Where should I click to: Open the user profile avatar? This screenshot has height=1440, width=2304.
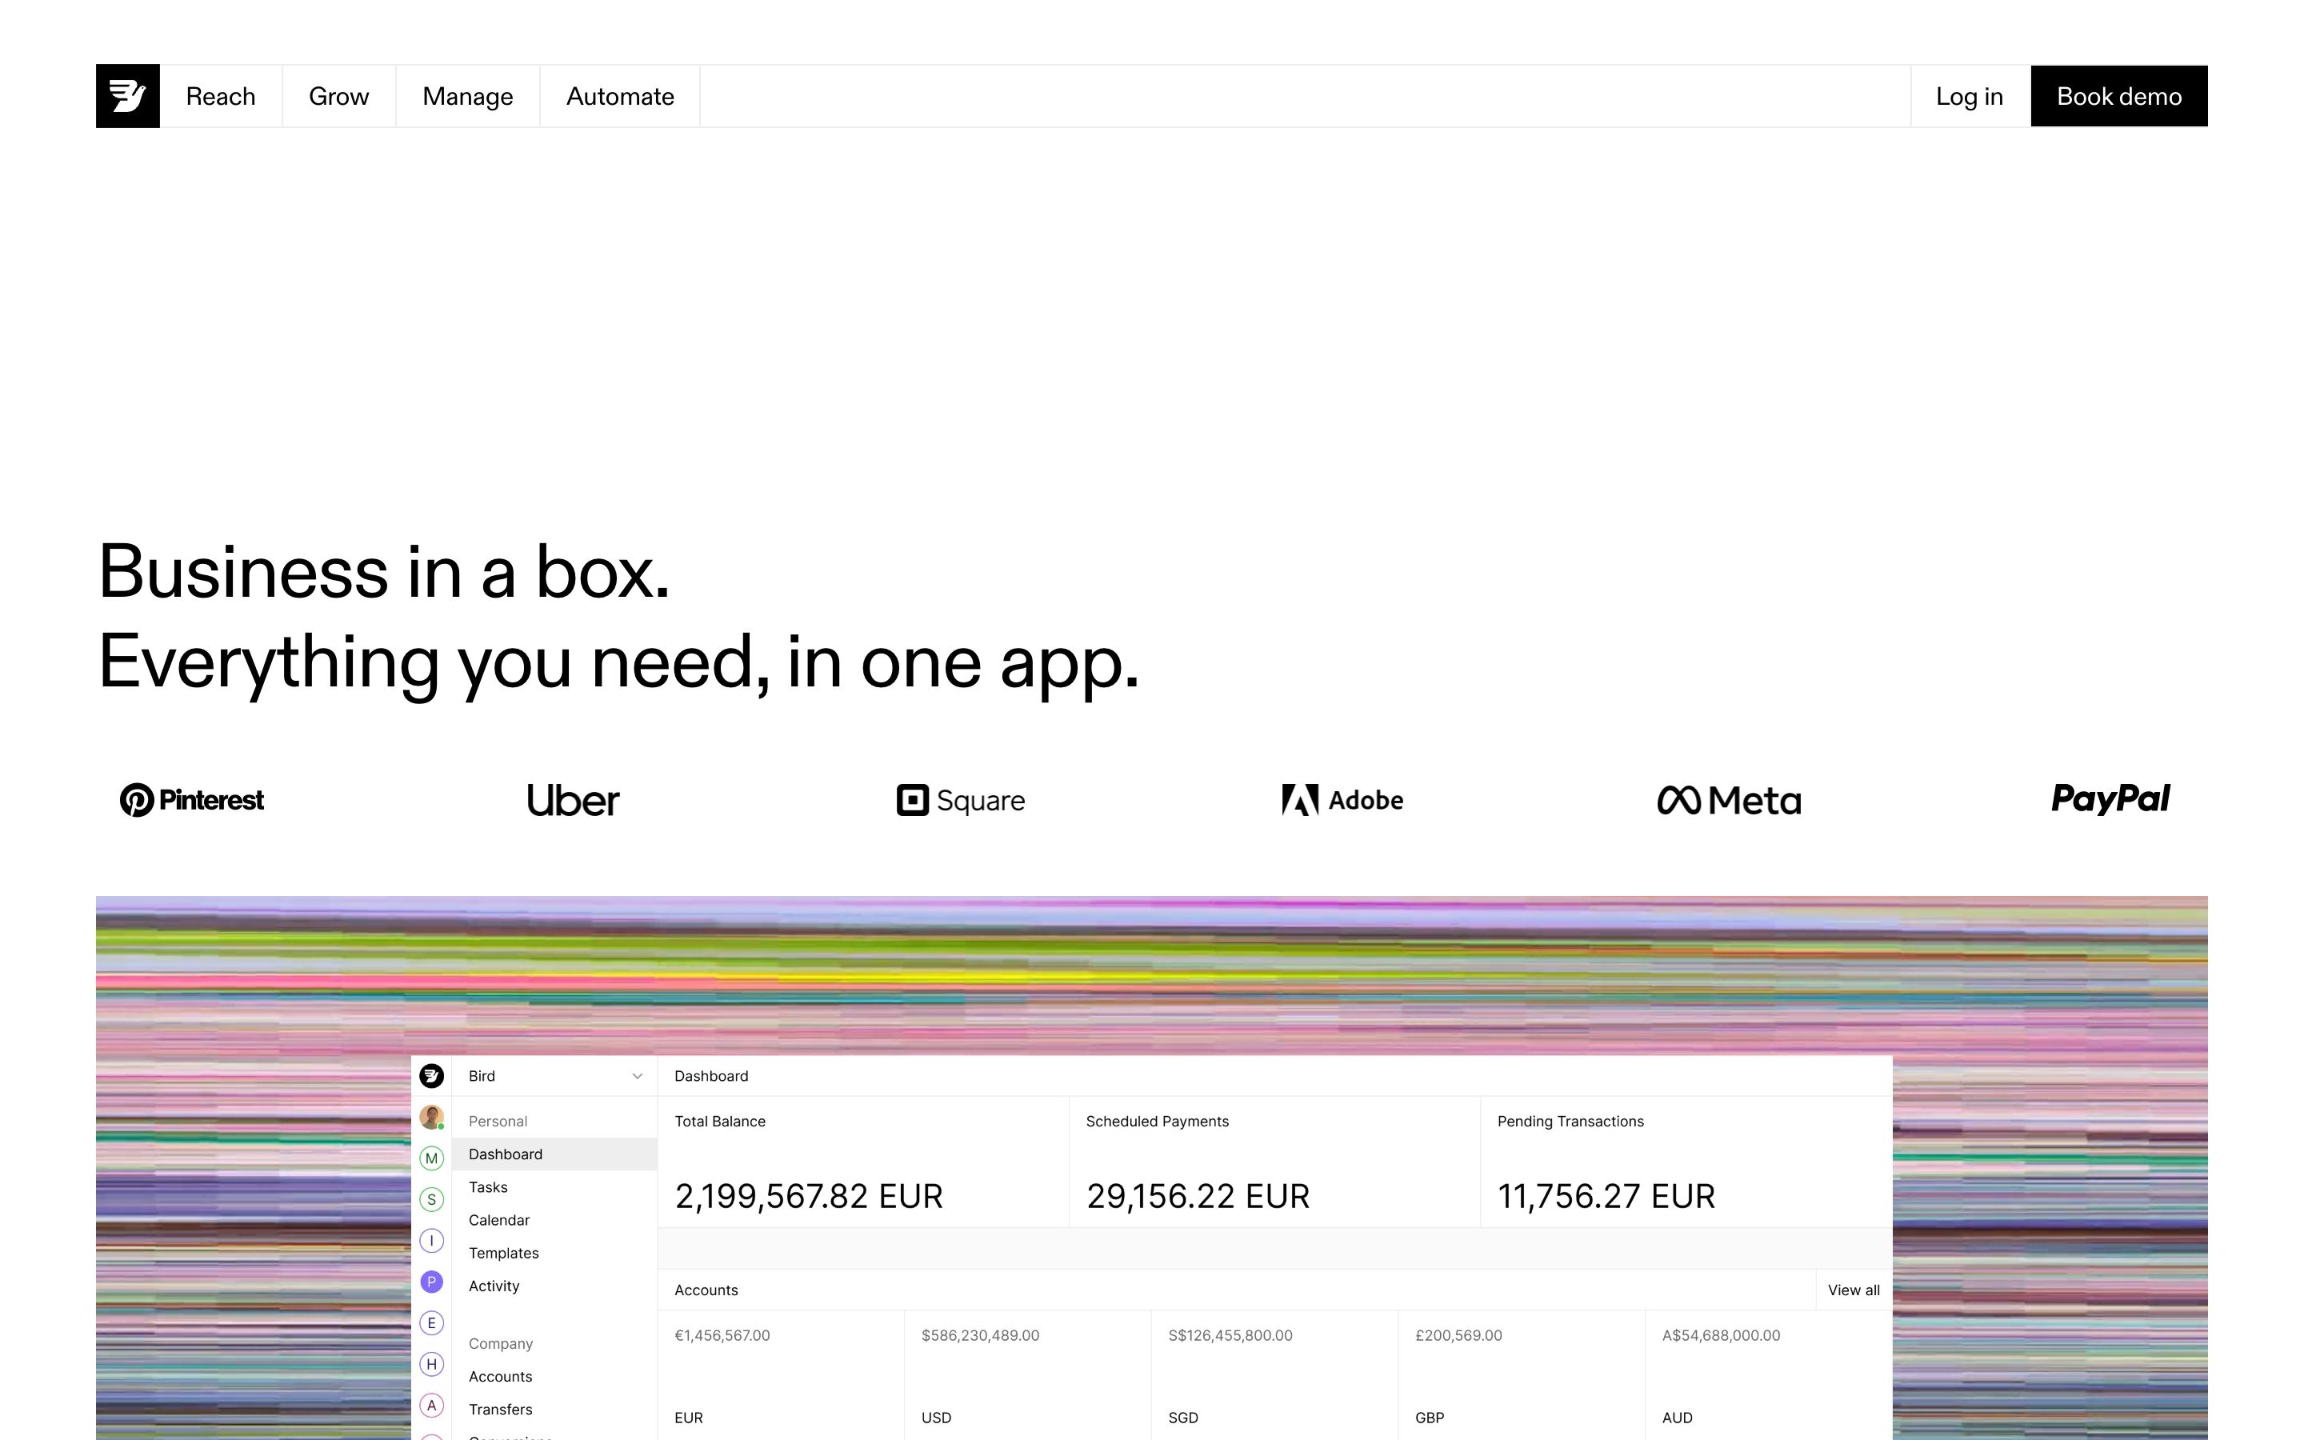point(431,1116)
